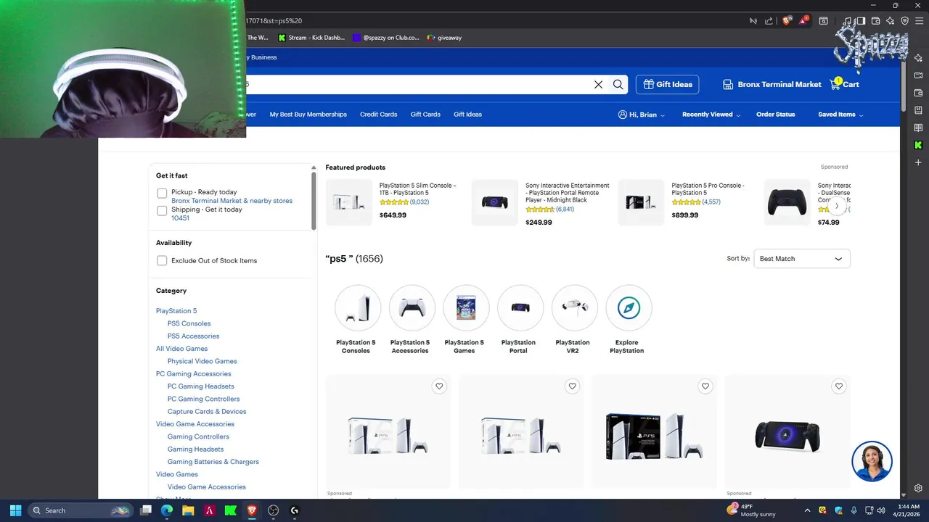Clear the search box with the X icon
929x522 pixels.
pos(598,84)
